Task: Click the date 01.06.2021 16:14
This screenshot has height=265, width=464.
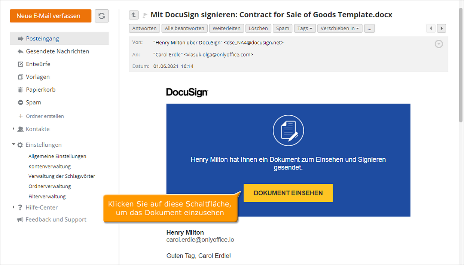Action: tap(173, 66)
